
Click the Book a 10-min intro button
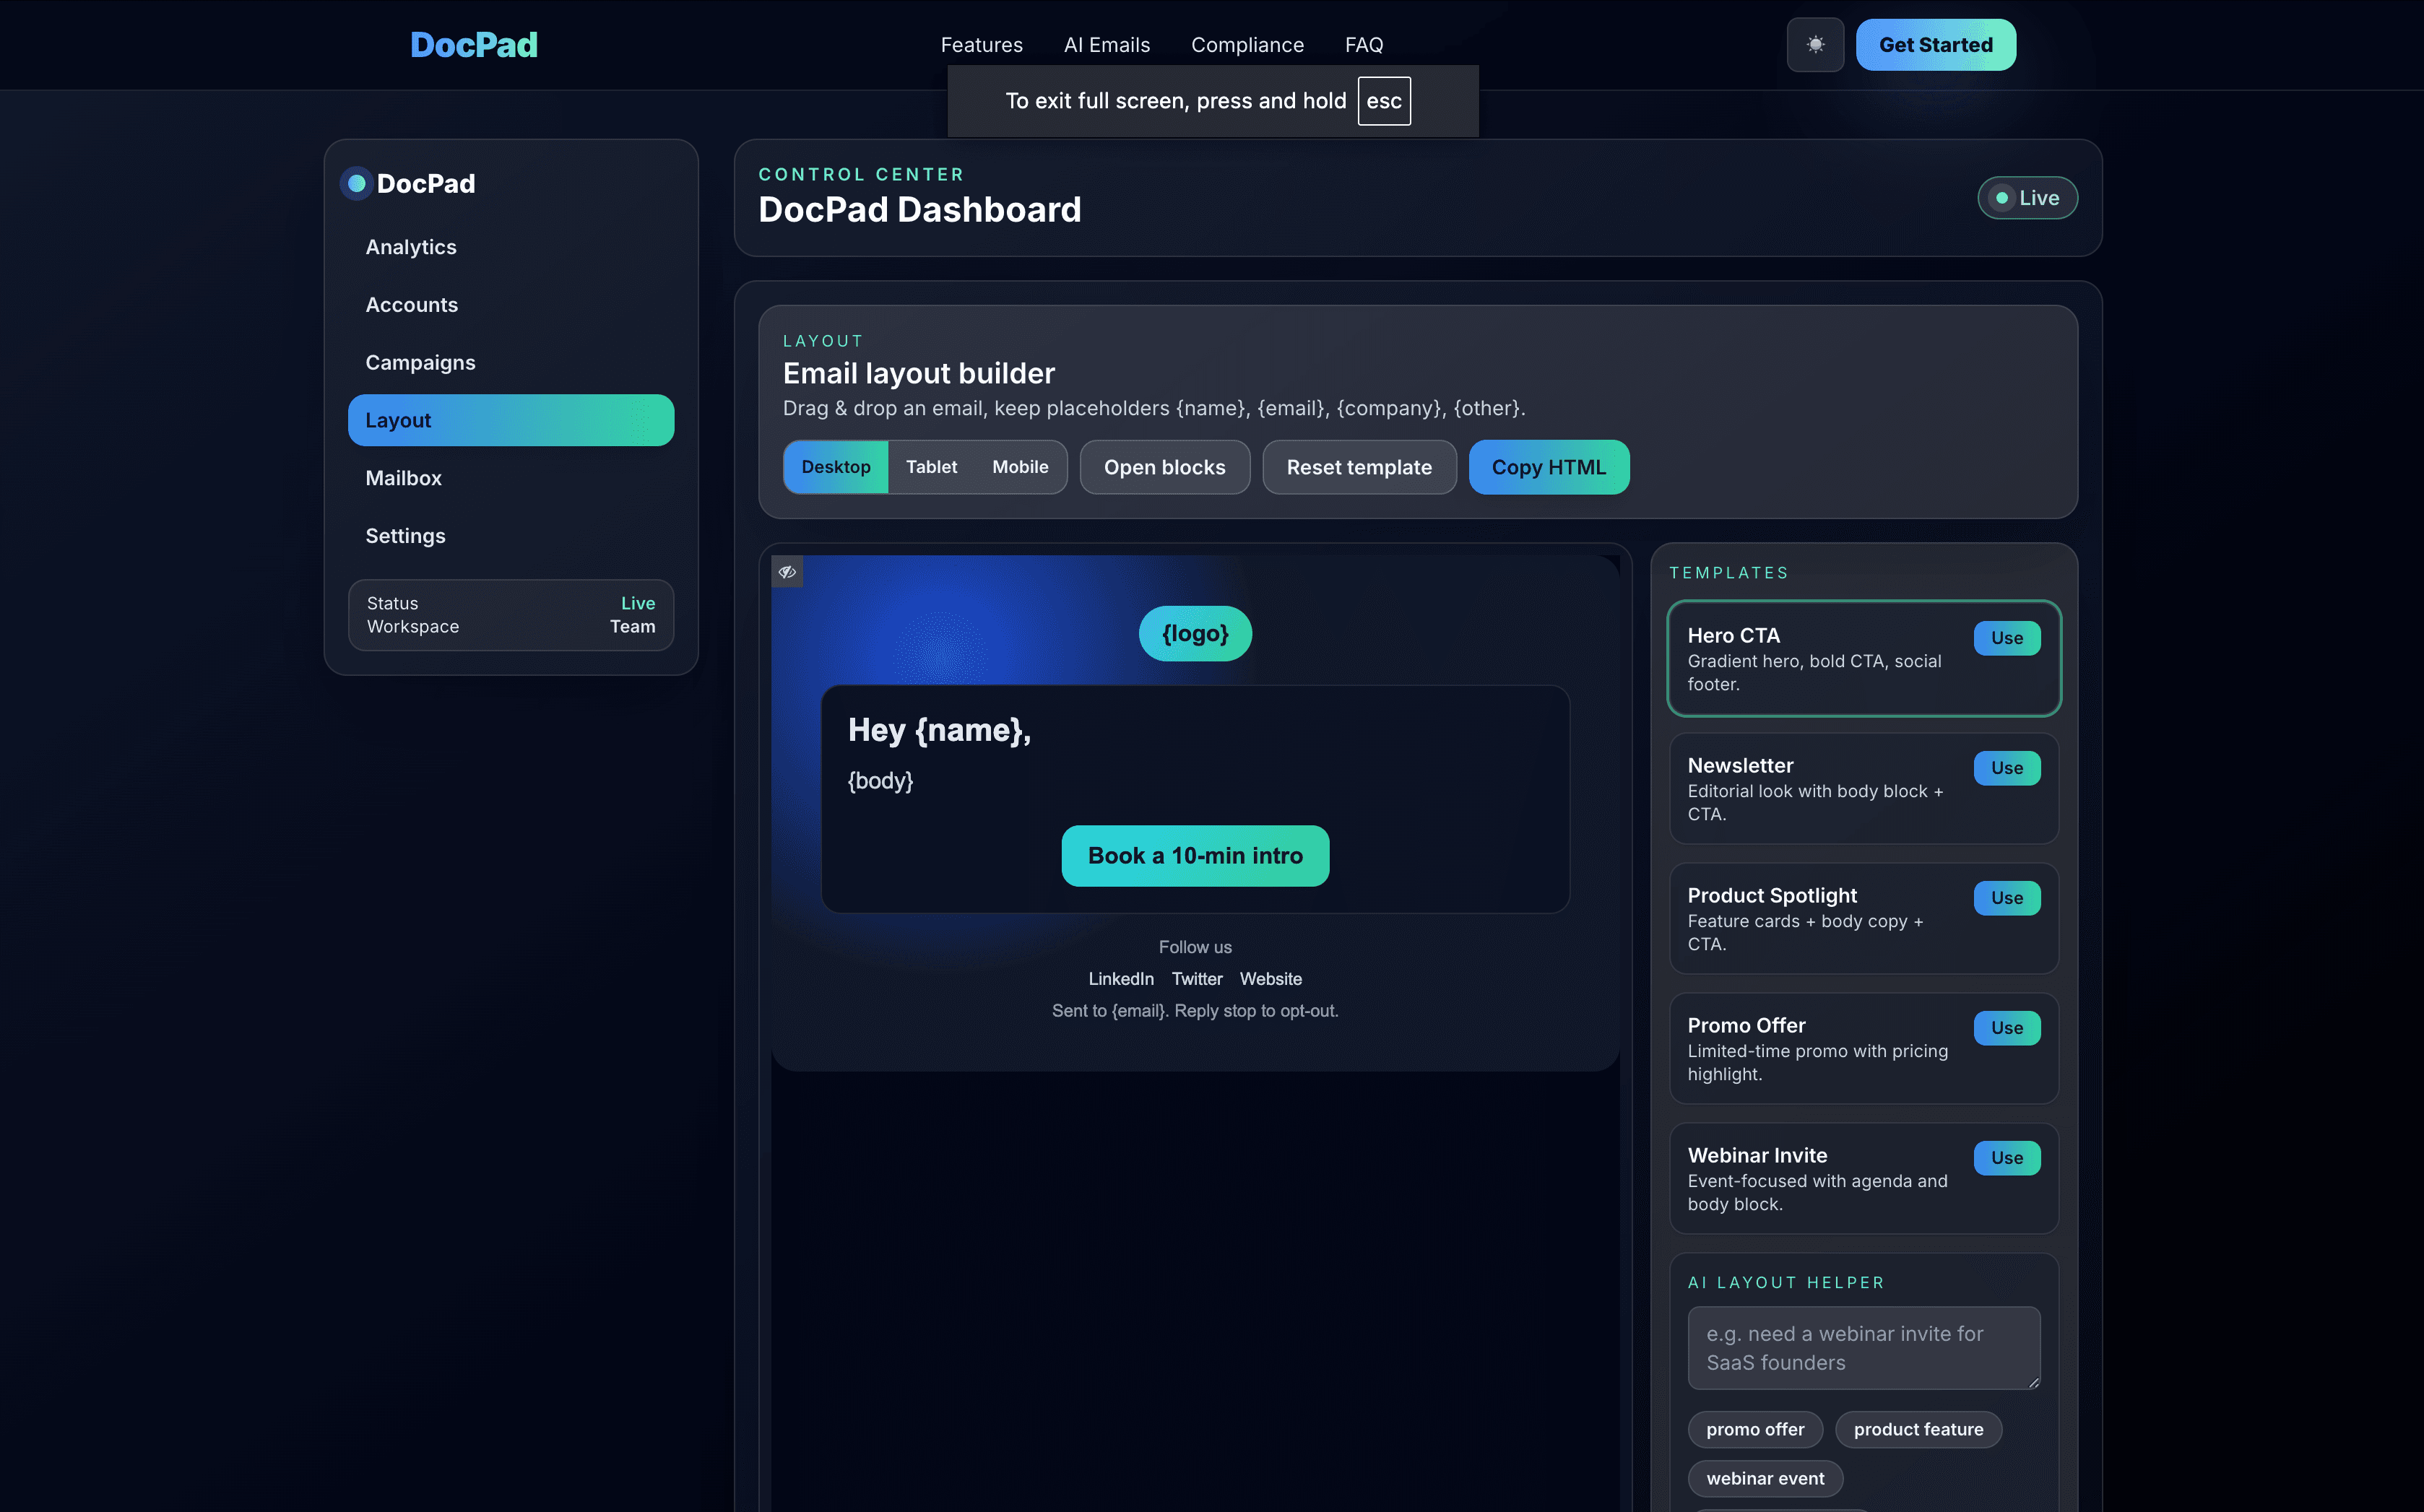pos(1195,856)
